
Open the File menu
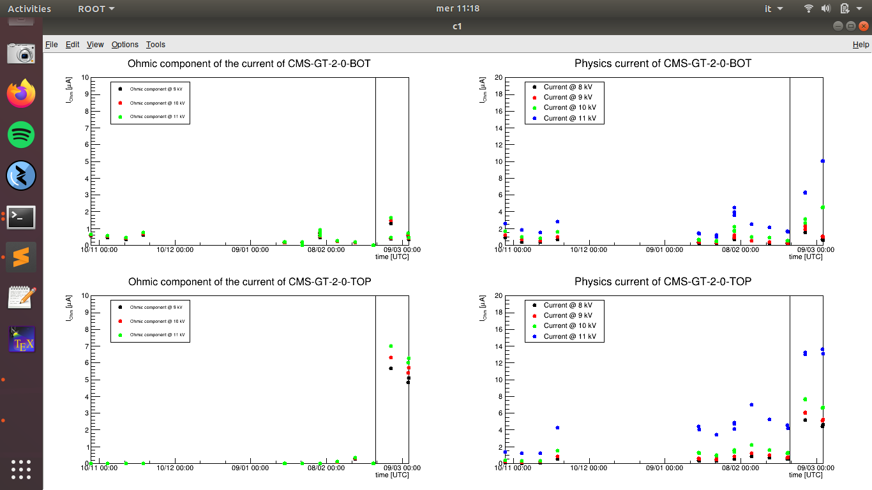coord(52,45)
